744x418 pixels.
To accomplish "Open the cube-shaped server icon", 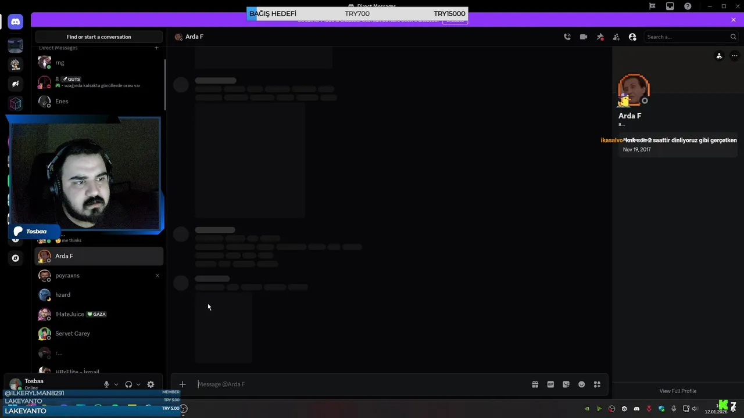I will click(x=16, y=103).
